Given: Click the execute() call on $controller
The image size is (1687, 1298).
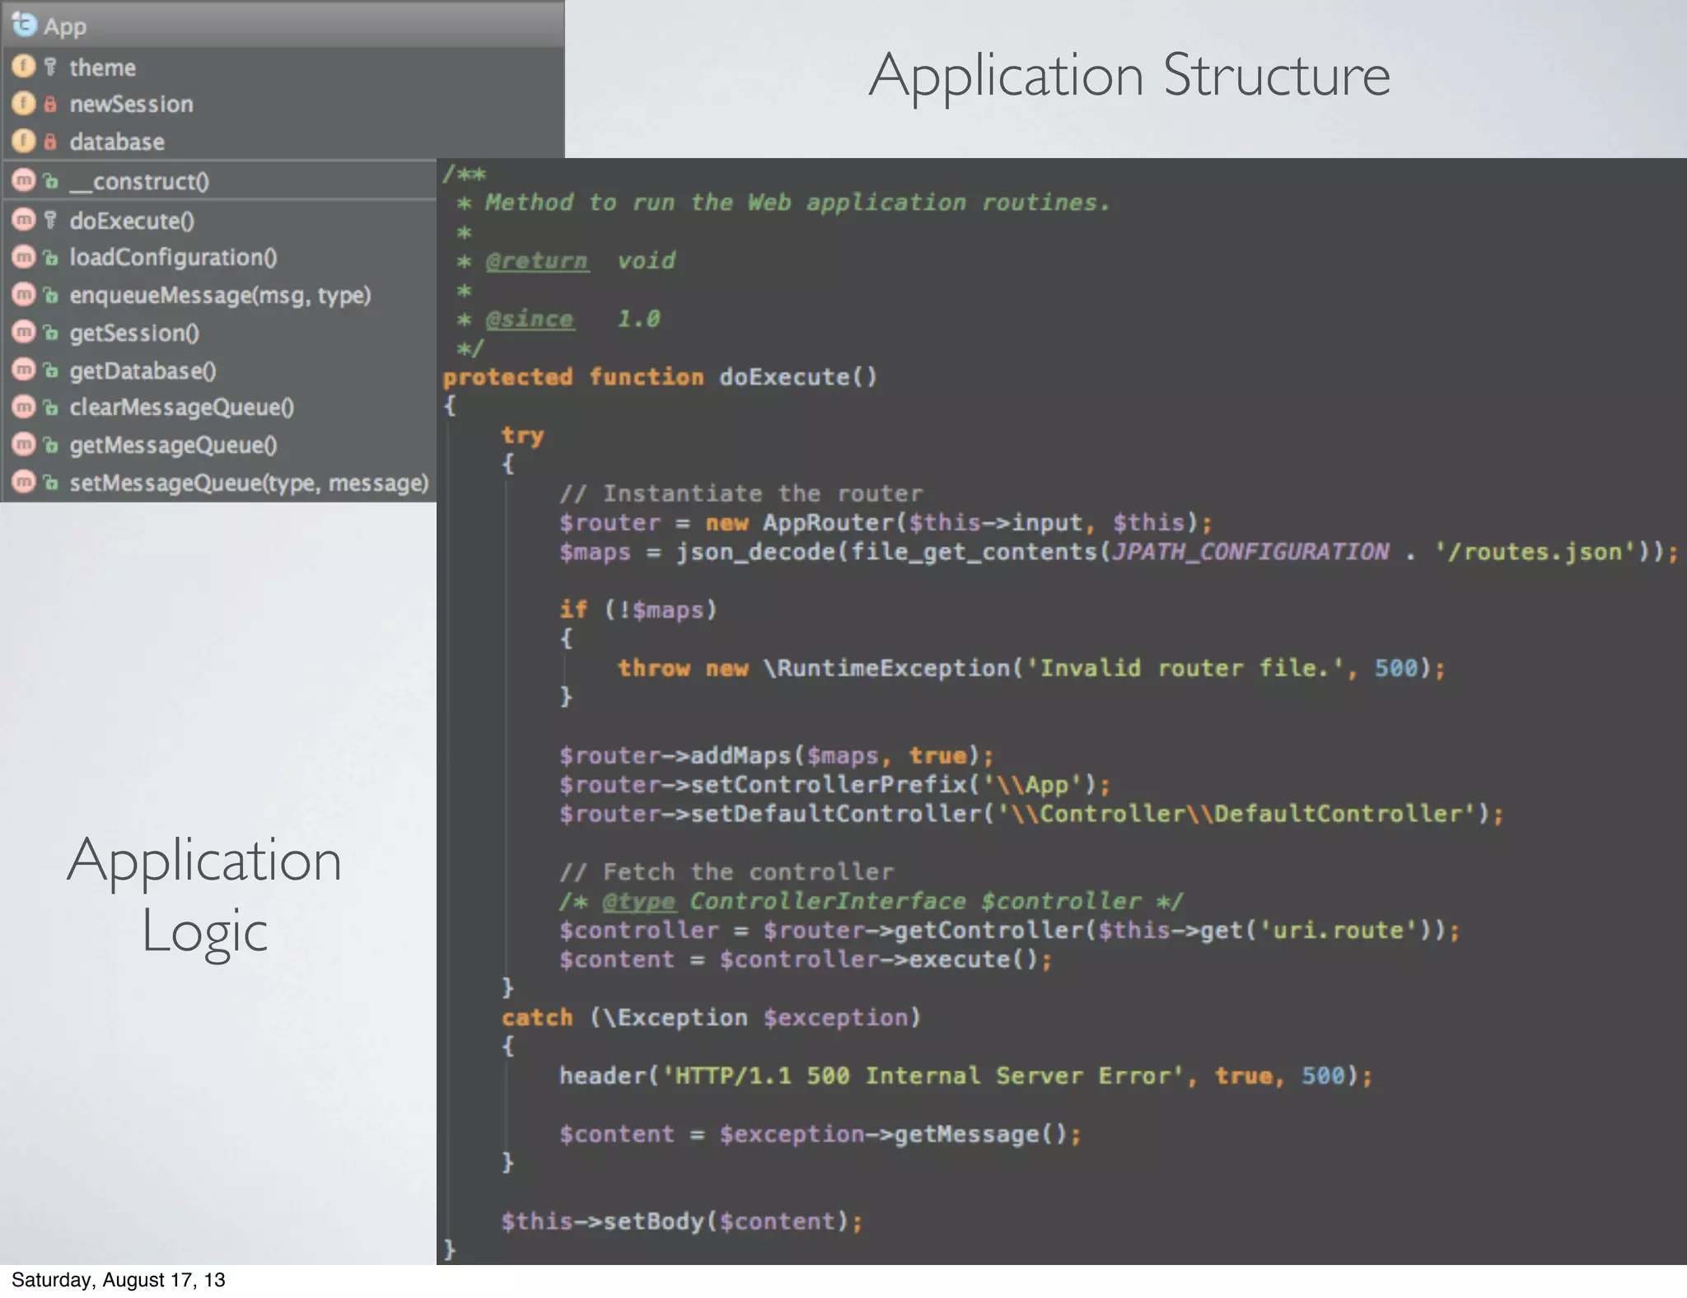Looking at the screenshot, I should coord(972,959).
